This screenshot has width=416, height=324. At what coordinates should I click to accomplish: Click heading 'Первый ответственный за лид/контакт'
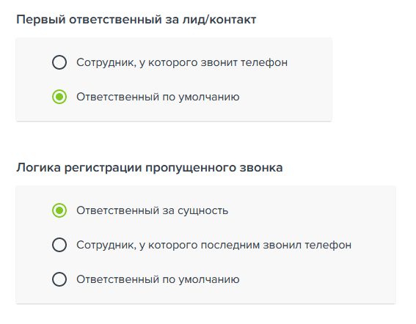136,20
